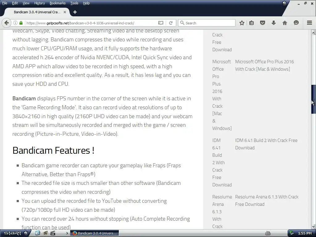Click the green system tray icon
316x237 pixels.
292,233
